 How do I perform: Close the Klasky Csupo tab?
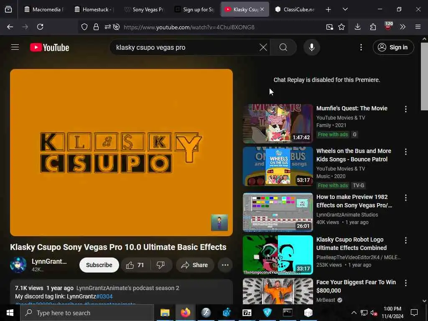tap(262, 9)
